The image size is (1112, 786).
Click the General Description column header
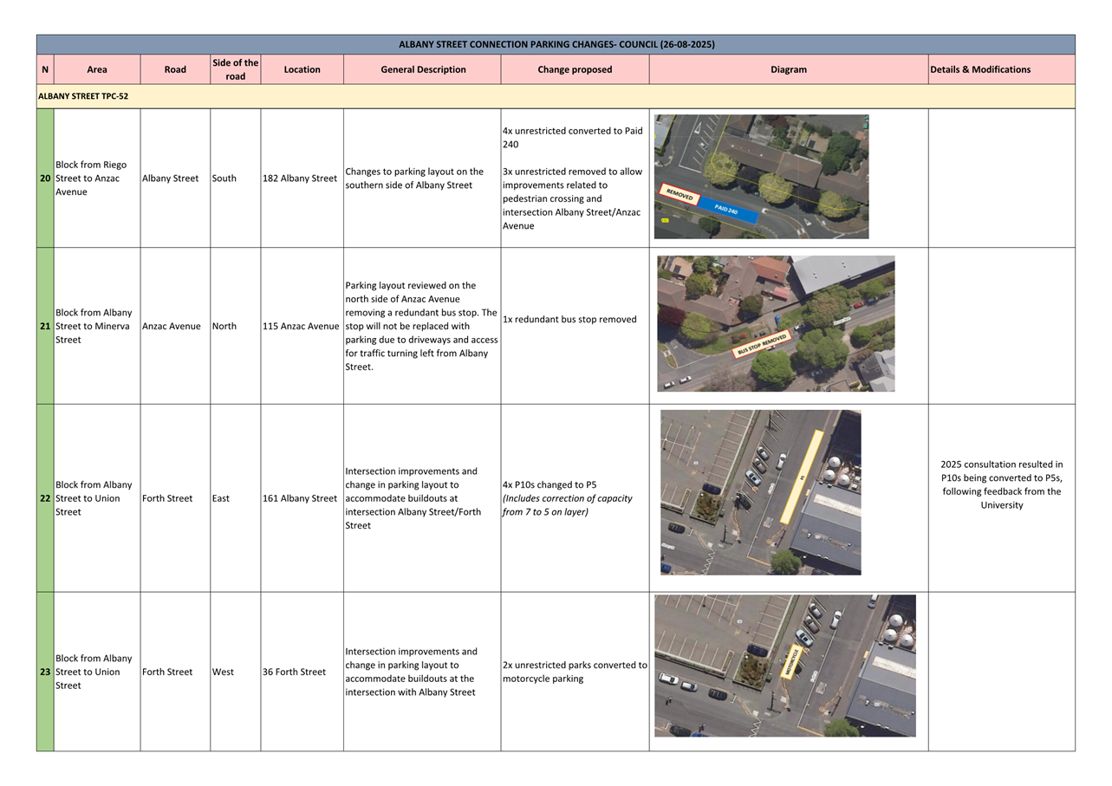pyautogui.click(x=422, y=69)
